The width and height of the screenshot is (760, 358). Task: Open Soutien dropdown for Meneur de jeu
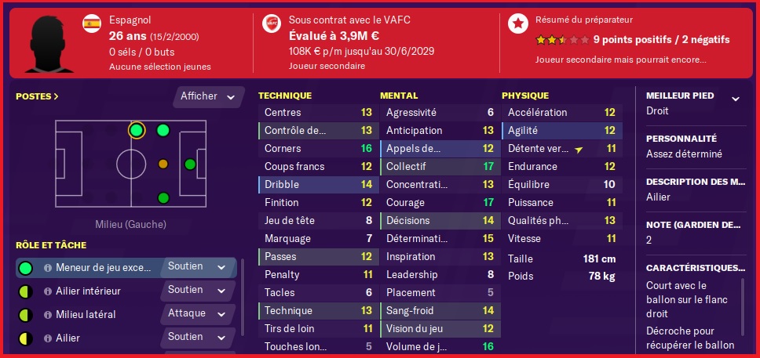click(196, 267)
